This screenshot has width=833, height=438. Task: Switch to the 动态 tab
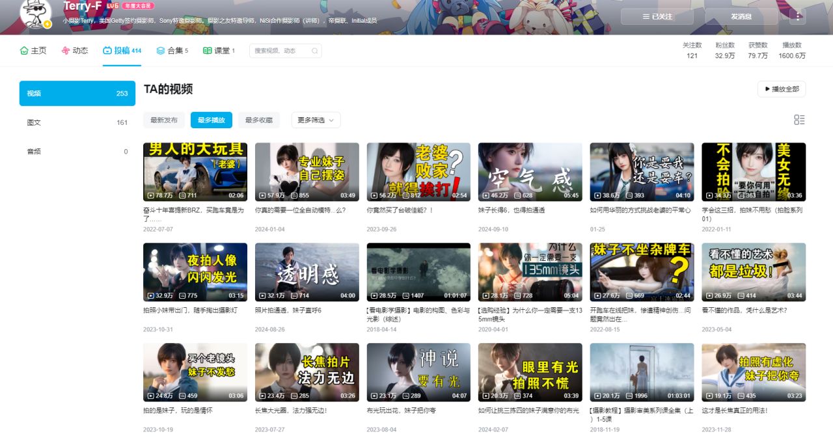click(75, 51)
